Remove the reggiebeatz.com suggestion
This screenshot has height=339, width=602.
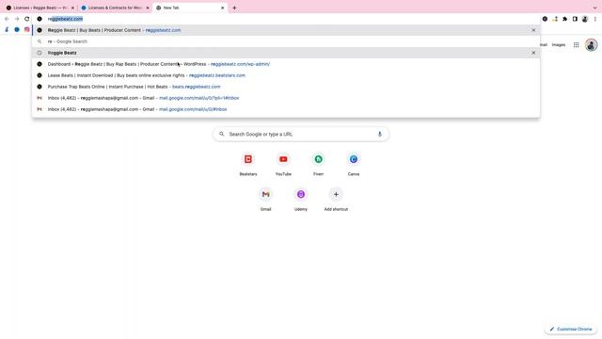pyautogui.click(x=533, y=30)
